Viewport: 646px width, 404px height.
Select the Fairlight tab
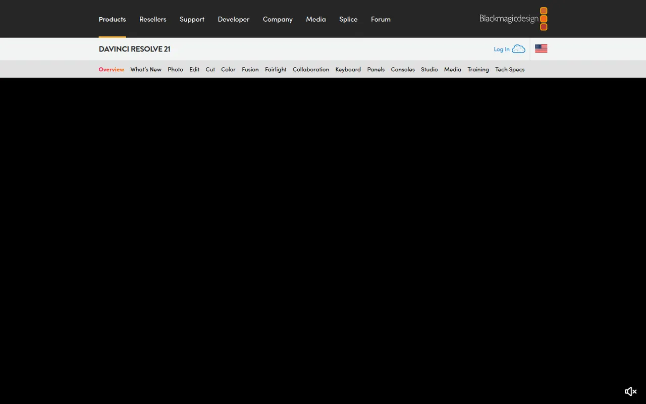(x=276, y=69)
